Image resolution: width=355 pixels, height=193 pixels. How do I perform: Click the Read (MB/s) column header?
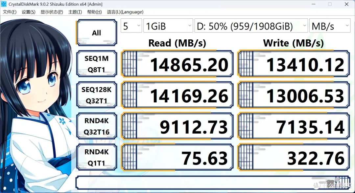coord(177,43)
